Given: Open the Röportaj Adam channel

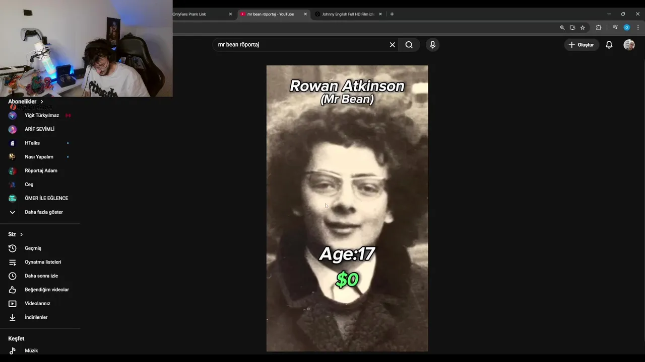Looking at the screenshot, I should point(40,171).
